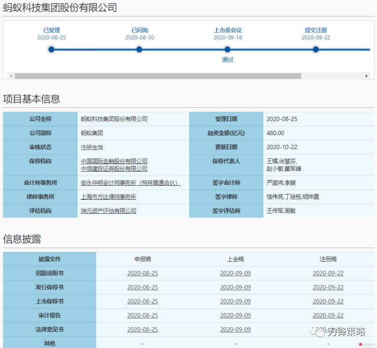This screenshot has width=377, height=348.
Task: Click the timeline scroll right arrow
Action: pyautogui.click(x=367, y=76)
